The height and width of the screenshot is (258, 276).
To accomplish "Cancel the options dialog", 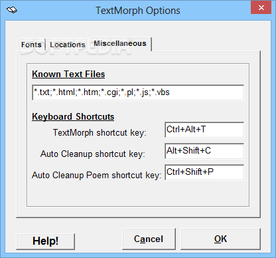I will tap(149, 239).
